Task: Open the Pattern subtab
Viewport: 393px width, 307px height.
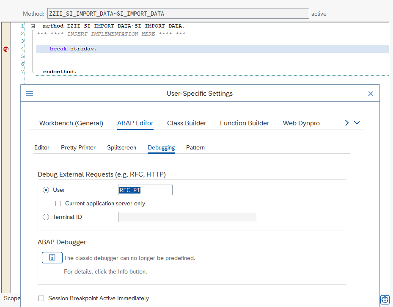Action: pyautogui.click(x=195, y=147)
